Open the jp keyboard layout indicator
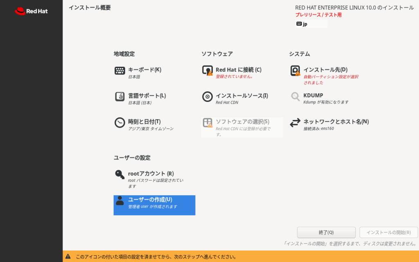The image size is (419, 262). 311,24
